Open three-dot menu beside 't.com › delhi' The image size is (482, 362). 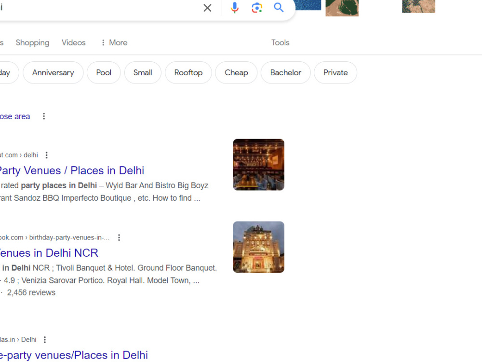coord(46,155)
